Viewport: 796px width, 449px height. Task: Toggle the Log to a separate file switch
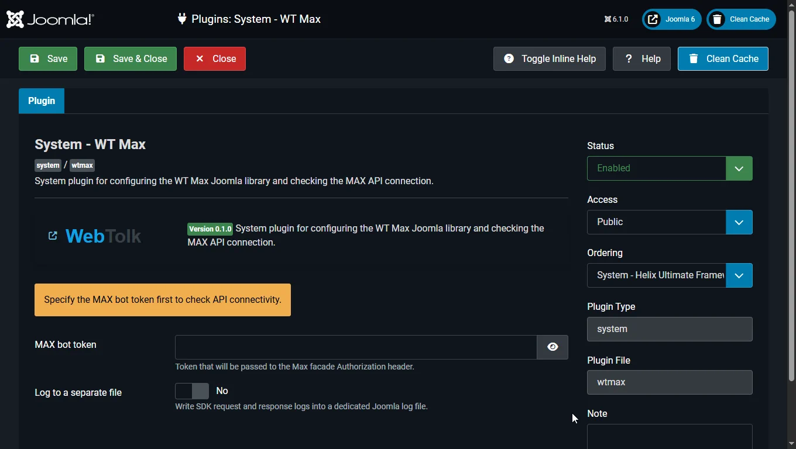click(x=192, y=391)
